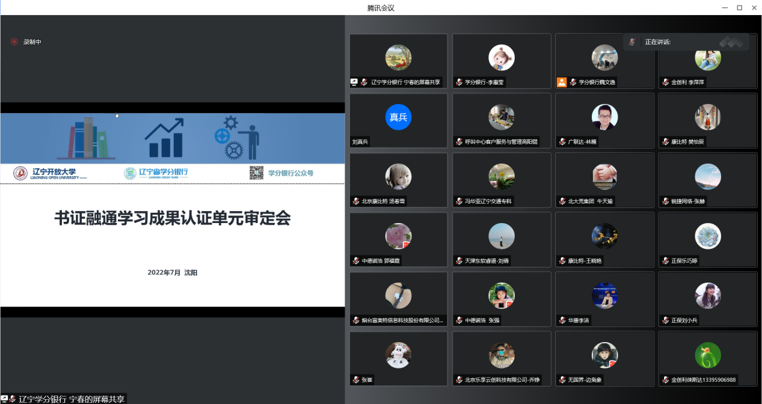Click the 正在讲话 speaking indicator bar
This screenshot has height=404, width=762.
(686, 42)
